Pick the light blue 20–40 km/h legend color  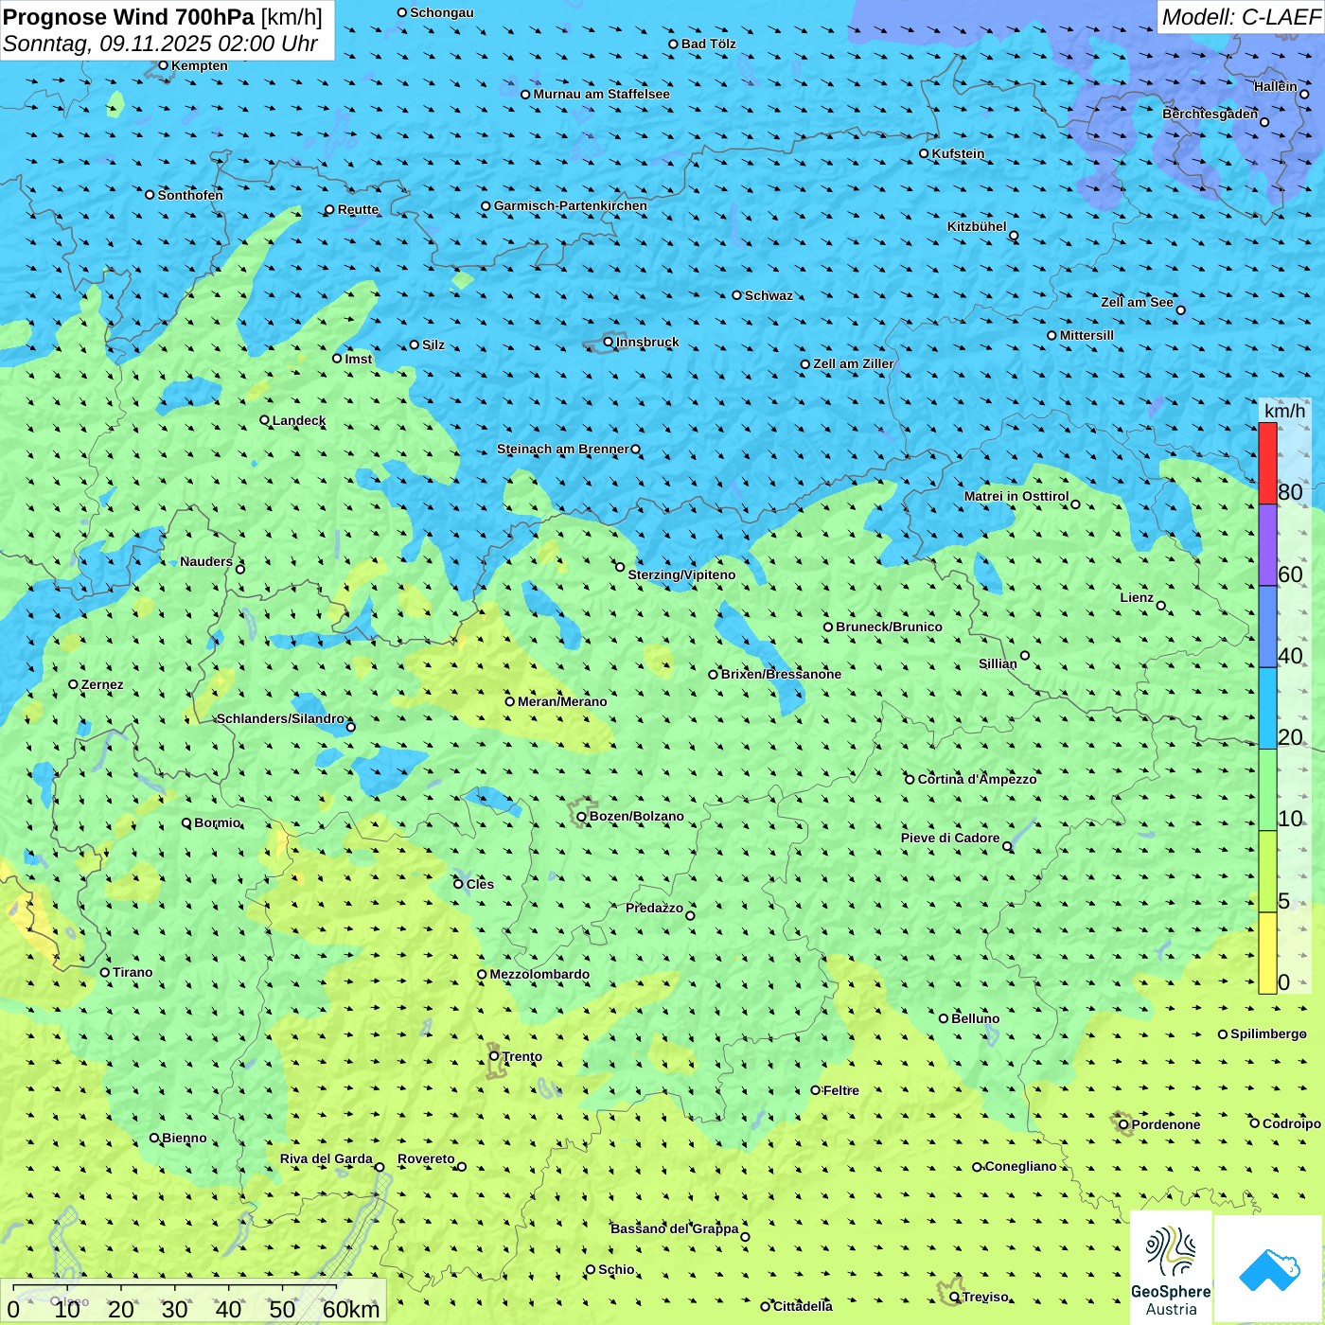pyautogui.click(x=1267, y=709)
